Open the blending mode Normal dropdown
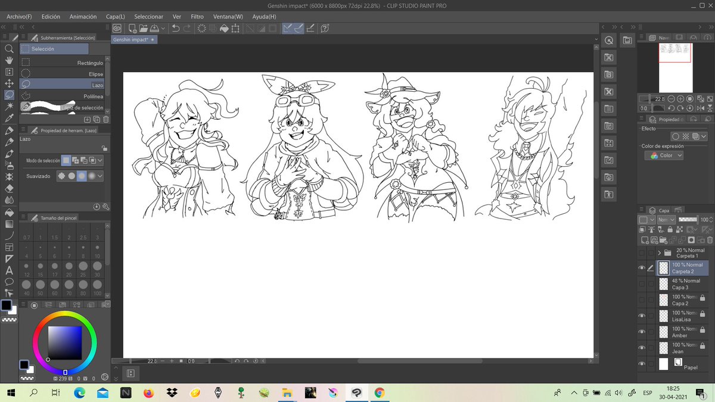Image resolution: width=715 pixels, height=402 pixels. 667,220
